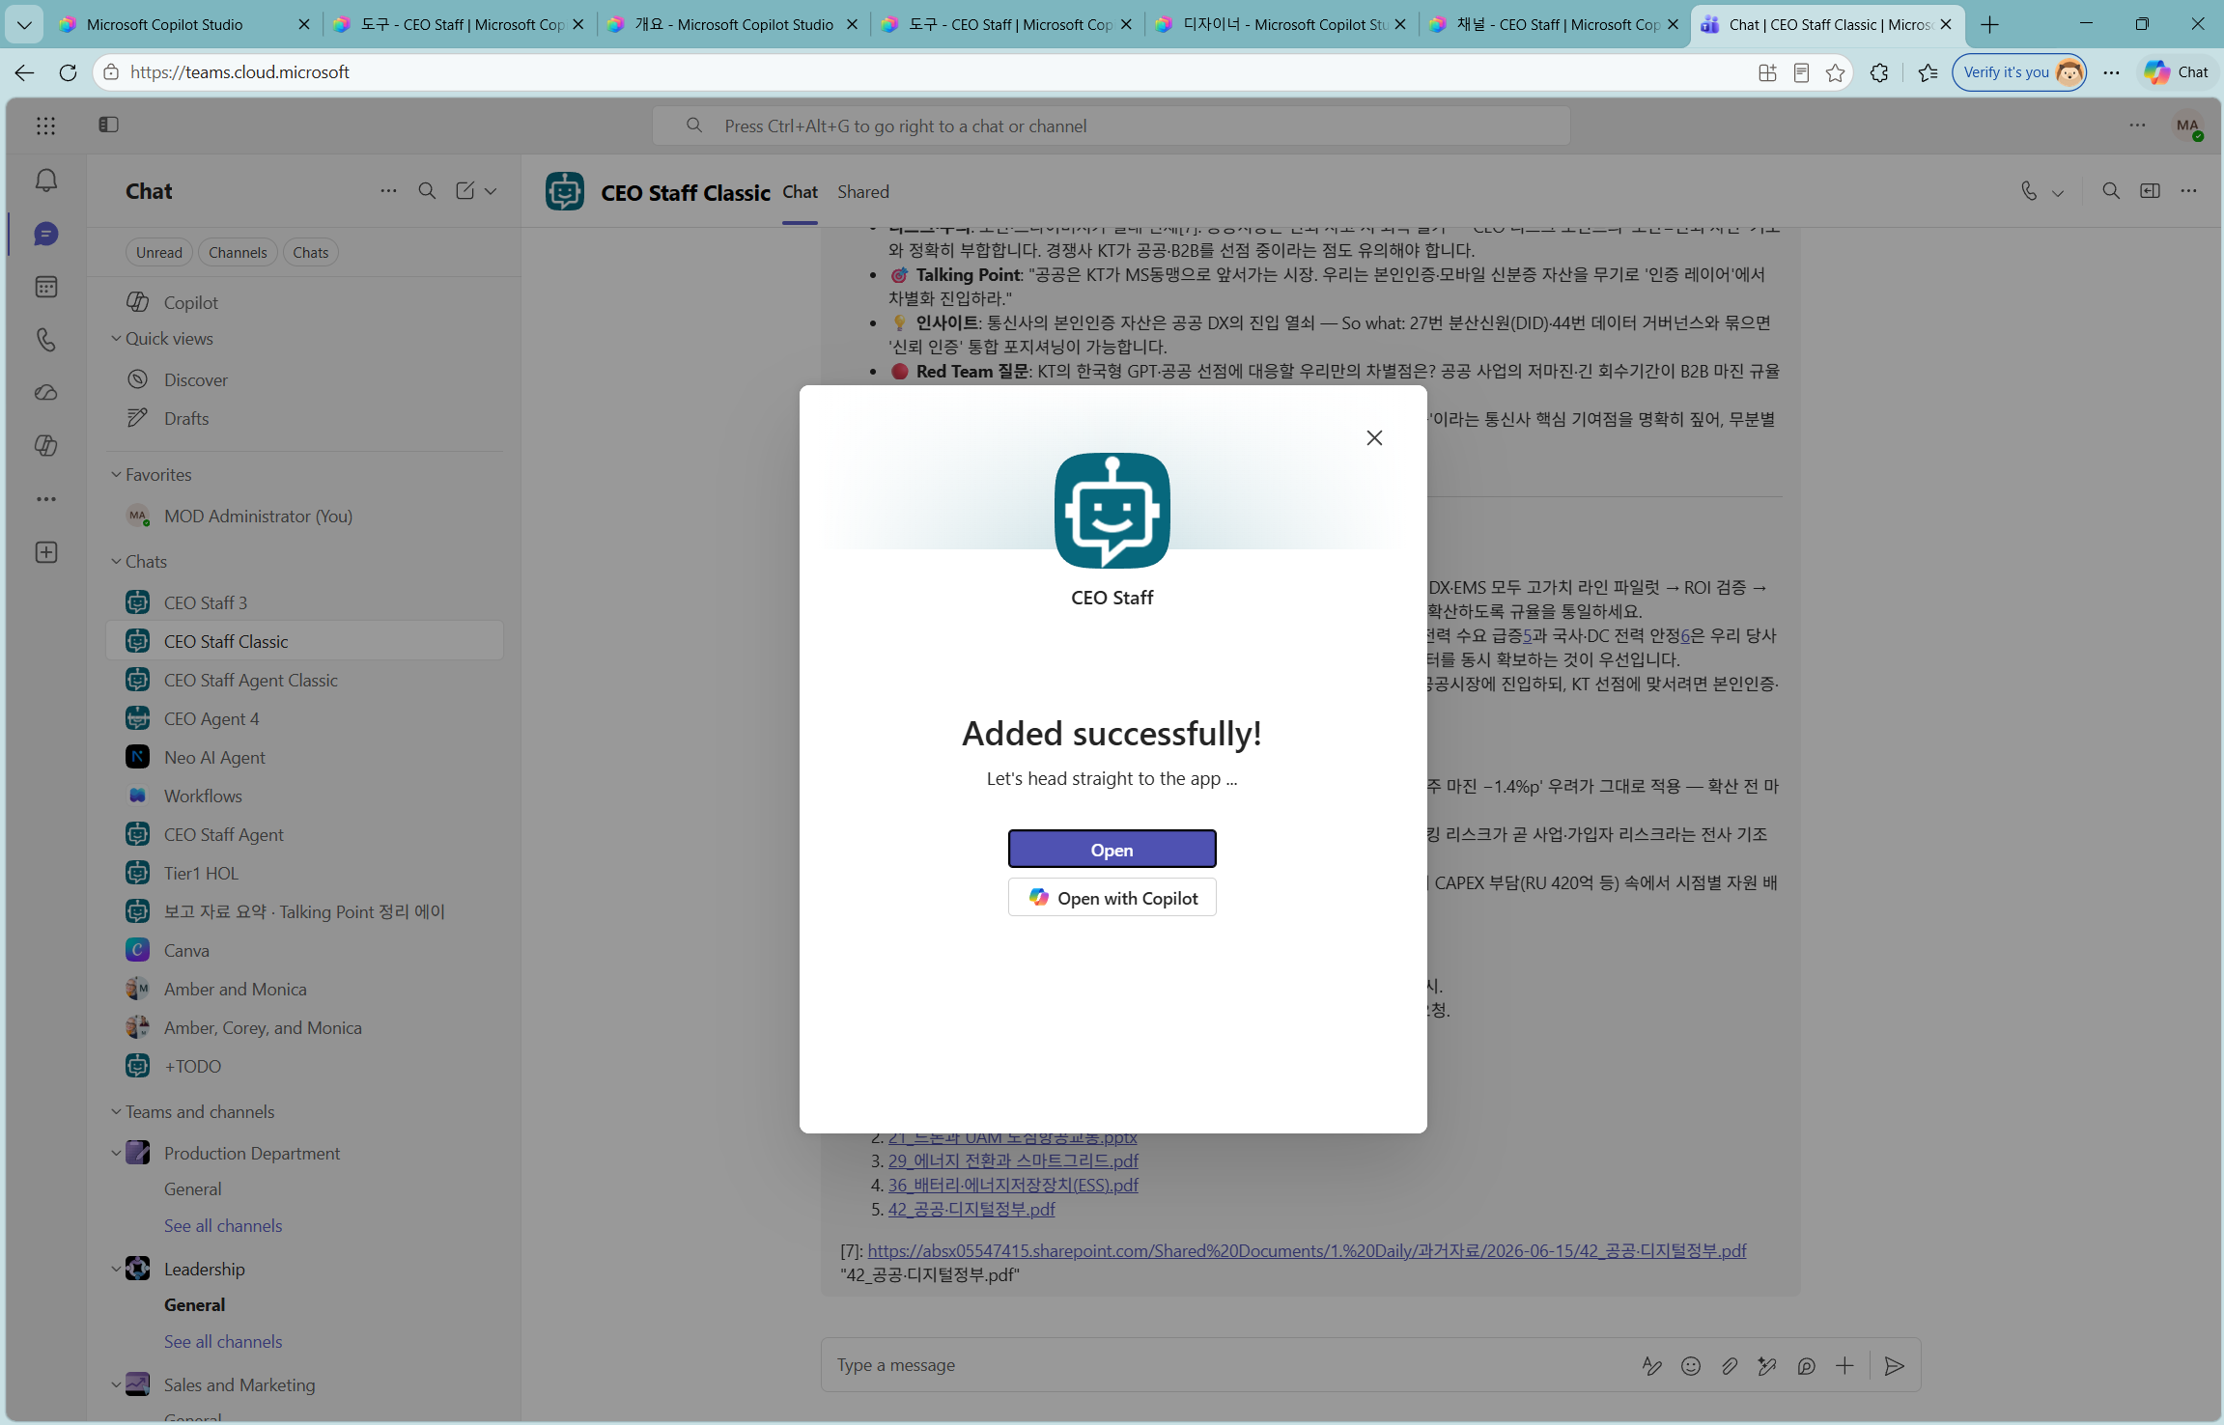Click the Open button in the dialog
Viewport: 2224px width, 1425px height.
tap(1112, 850)
